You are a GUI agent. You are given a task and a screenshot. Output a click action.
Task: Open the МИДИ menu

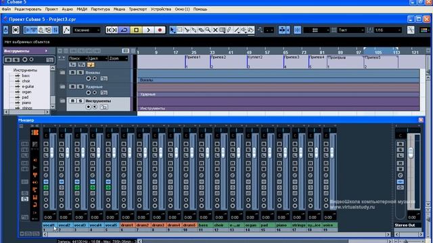pyautogui.click(x=82, y=9)
